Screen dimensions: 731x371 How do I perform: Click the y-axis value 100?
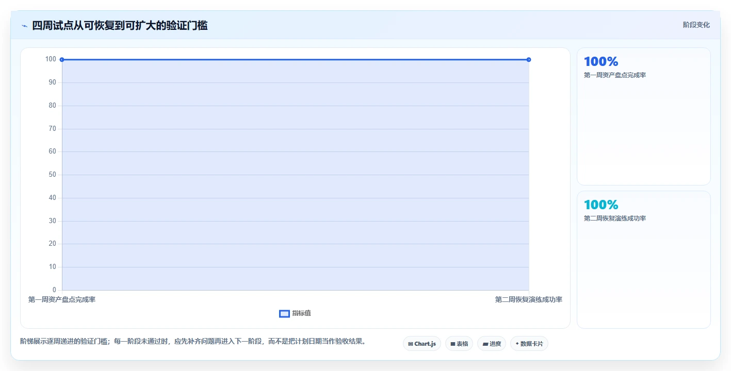coord(51,59)
